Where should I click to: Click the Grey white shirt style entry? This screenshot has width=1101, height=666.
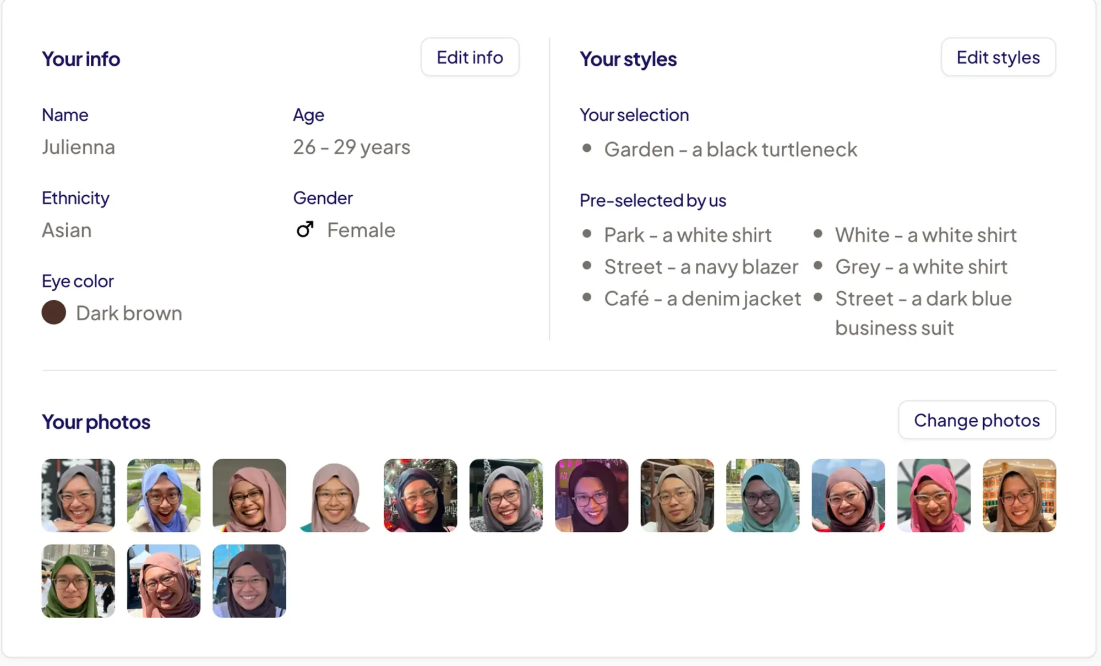(x=921, y=266)
